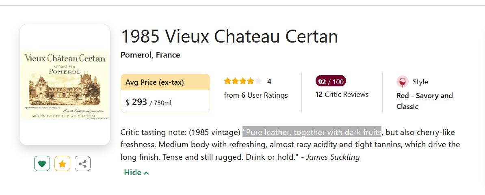Click the Hide link under tasting note
The width and height of the screenshot is (485, 195).
(132, 173)
